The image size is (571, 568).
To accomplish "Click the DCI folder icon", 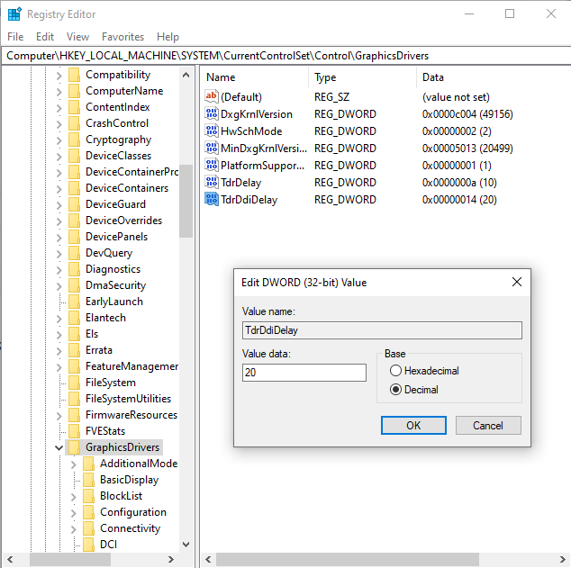I will 89,545.
